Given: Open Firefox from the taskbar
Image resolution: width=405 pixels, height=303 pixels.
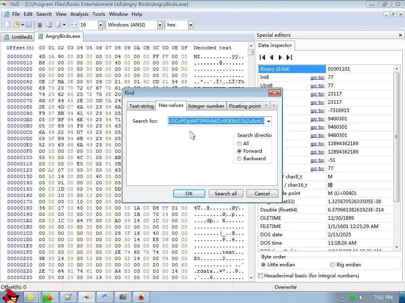Looking at the screenshot, I should click(x=49, y=297).
